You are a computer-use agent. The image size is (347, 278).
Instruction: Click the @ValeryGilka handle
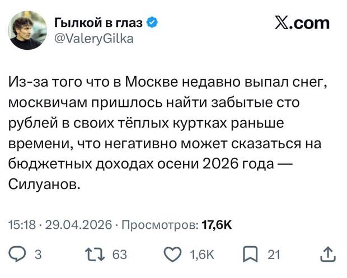tap(93, 39)
